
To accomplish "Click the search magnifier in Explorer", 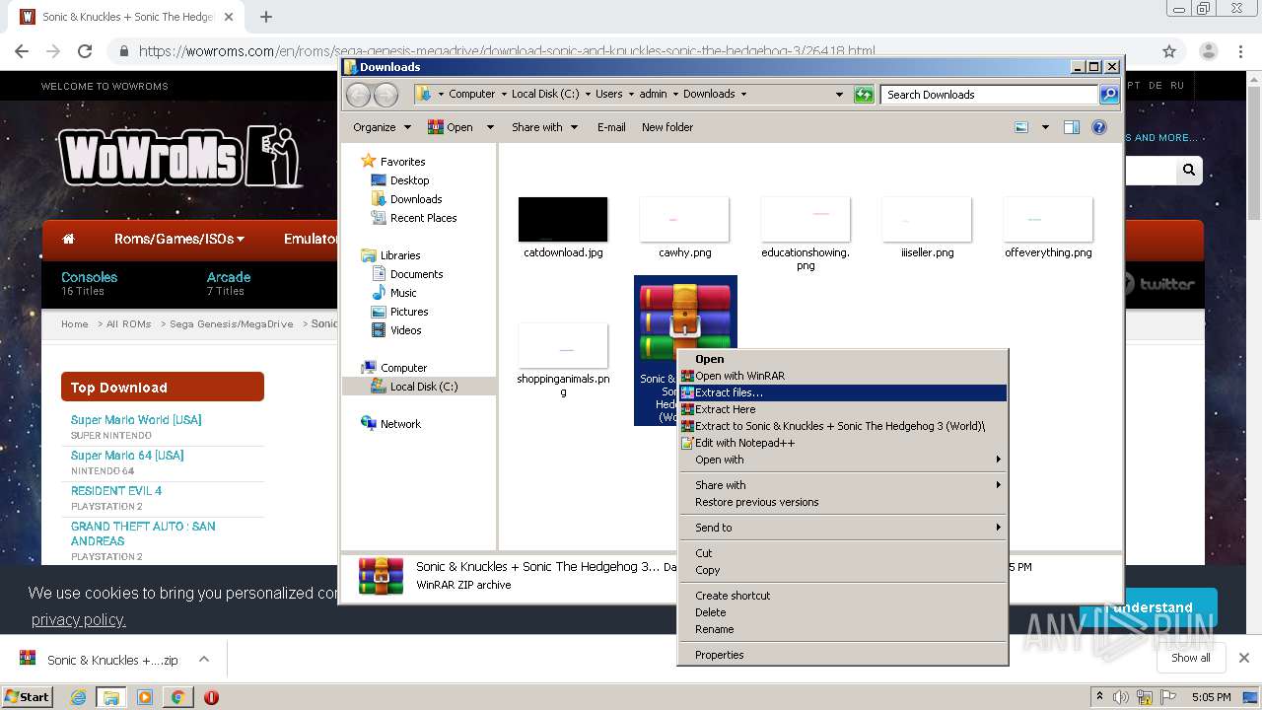I will [x=1109, y=95].
